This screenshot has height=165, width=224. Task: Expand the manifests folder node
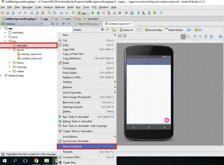[x=5, y=33]
